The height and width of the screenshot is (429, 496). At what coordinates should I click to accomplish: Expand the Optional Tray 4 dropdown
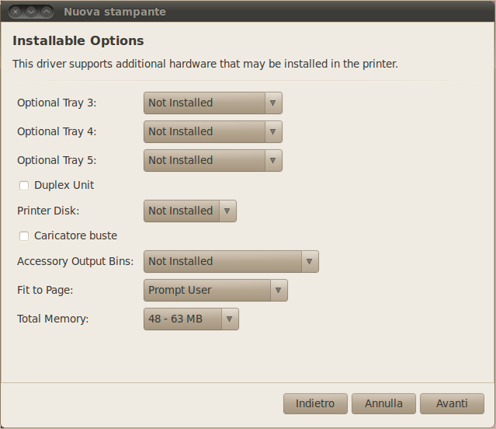[x=212, y=131]
